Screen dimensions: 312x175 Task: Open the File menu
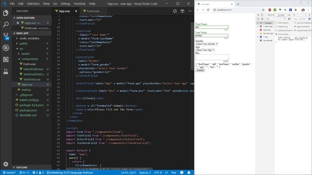pos(12,3)
